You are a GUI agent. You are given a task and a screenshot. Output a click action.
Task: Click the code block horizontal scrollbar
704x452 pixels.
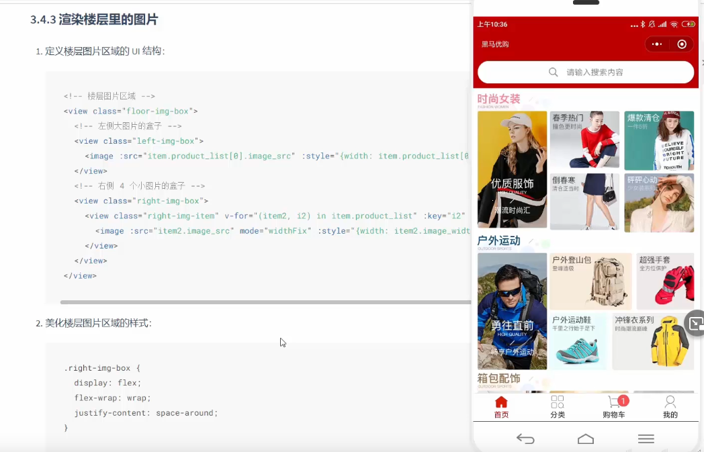(x=265, y=302)
